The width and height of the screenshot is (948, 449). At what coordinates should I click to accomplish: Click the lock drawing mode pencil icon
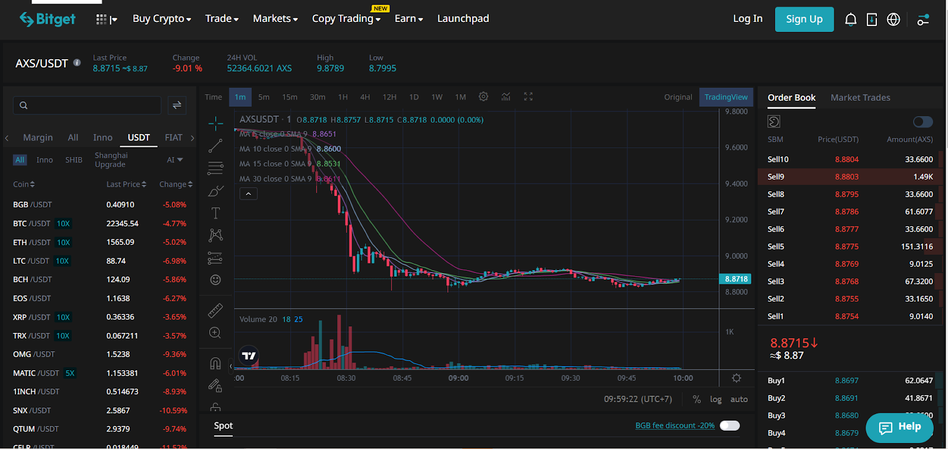point(216,386)
